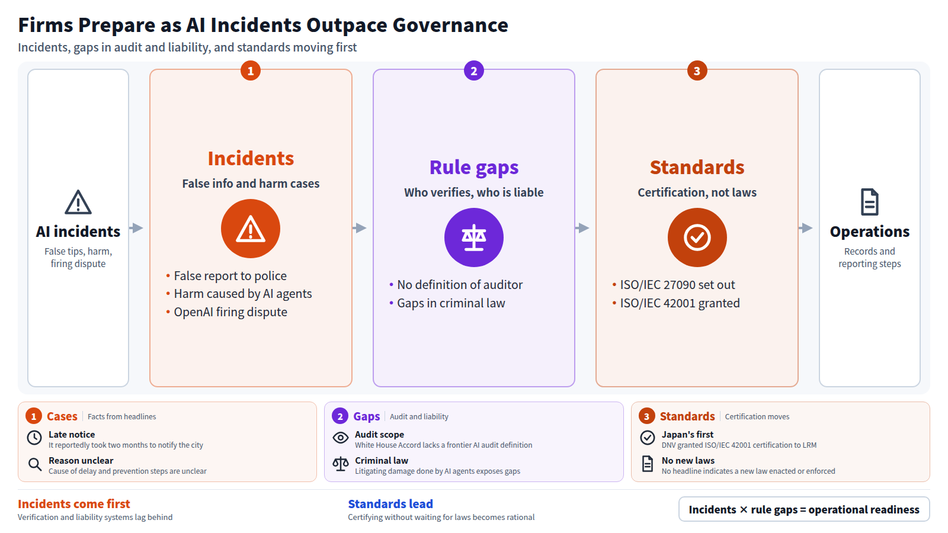
Task: Click the purple scales icon under Rule gaps
Action: click(x=474, y=237)
